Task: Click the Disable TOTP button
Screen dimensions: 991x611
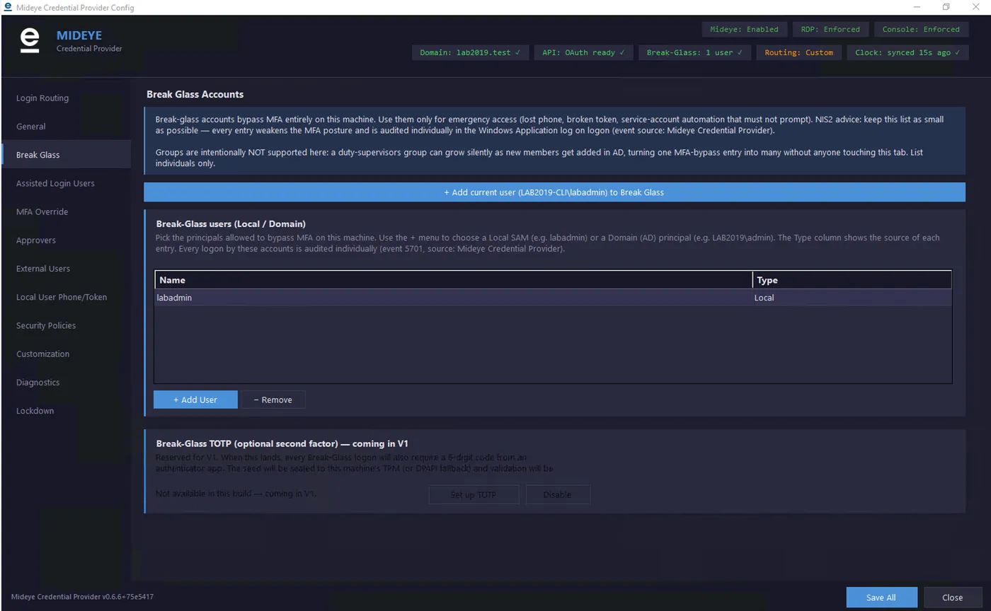Action: pyautogui.click(x=558, y=494)
